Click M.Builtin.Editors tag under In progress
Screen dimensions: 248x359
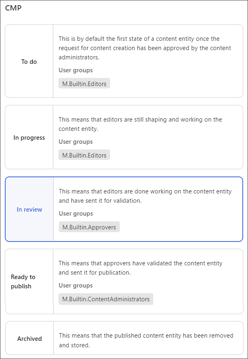[84, 155]
